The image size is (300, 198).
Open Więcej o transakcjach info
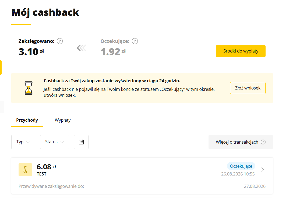coord(241,142)
